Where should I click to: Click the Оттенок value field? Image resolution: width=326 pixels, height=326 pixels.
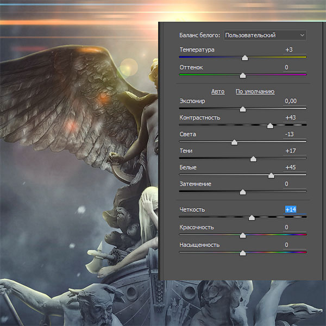294,67
